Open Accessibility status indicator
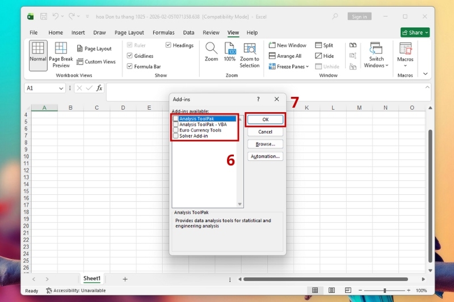The width and height of the screenshot is (454, 302). tap(76, 291)
